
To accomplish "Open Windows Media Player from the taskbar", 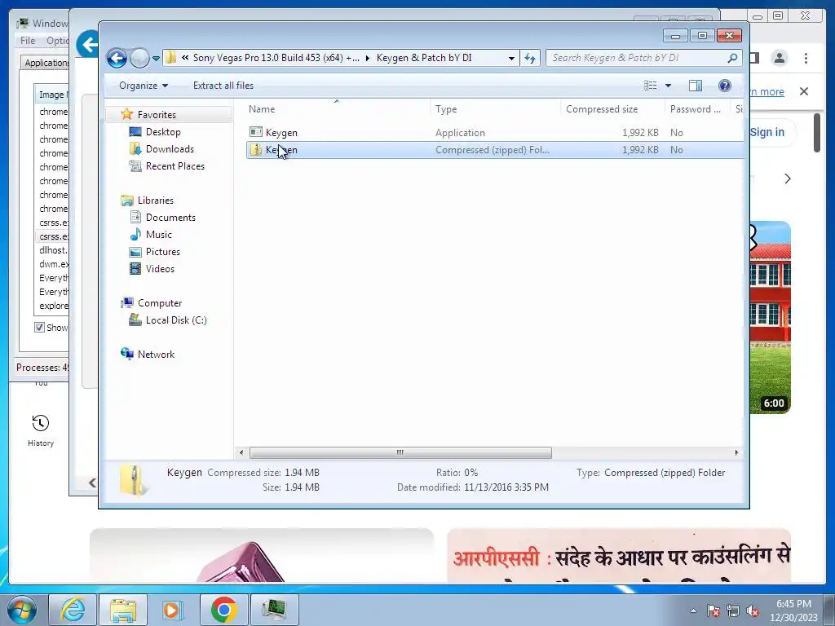I will [x=172, y=610].
